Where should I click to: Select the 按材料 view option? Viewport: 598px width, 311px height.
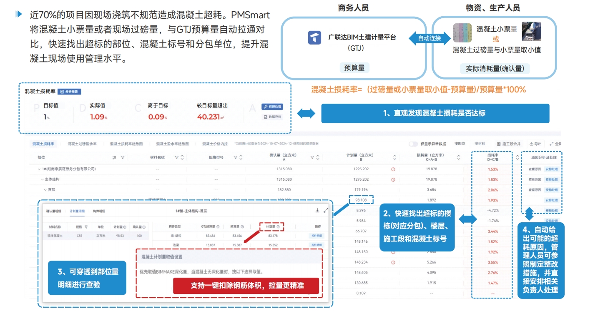tap(480, 144)
